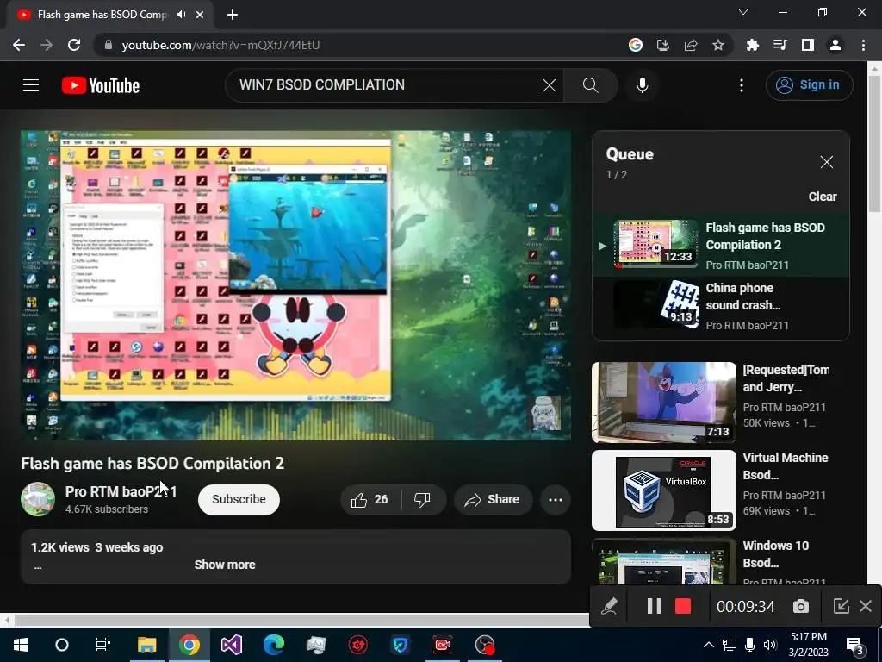Reload the current page
This screenshot has width=882, height=662.
point(74,45)
